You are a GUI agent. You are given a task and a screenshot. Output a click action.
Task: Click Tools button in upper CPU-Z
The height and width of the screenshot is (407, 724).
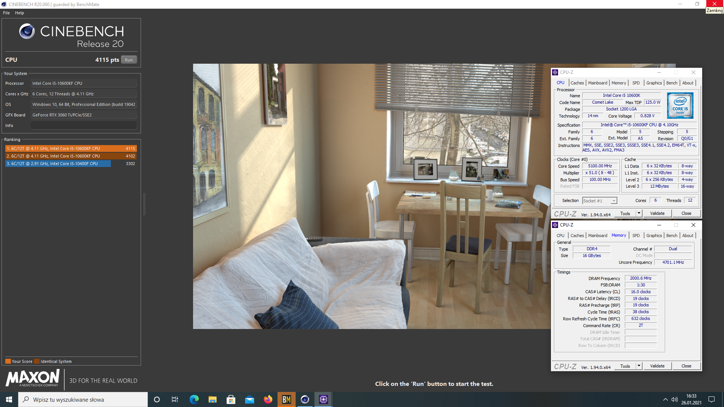click(x=625, y=214)
